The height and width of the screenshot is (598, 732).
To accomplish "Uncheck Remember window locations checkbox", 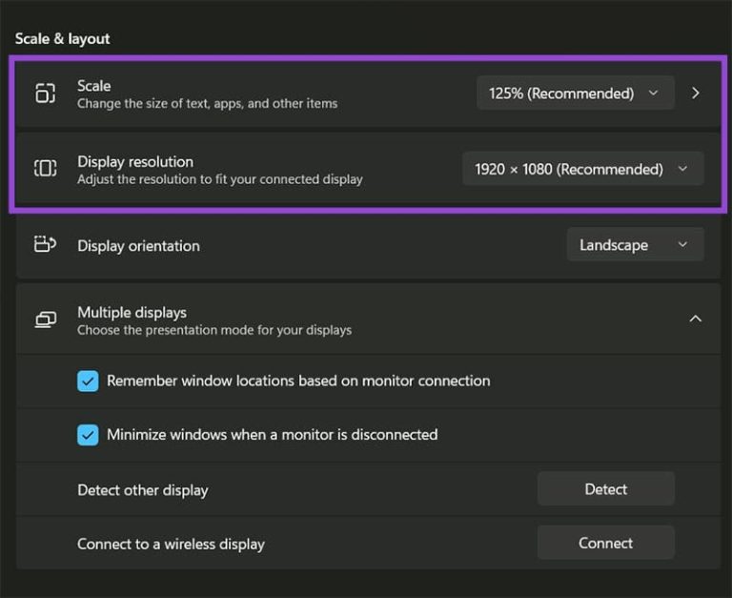I will point(88,381).
